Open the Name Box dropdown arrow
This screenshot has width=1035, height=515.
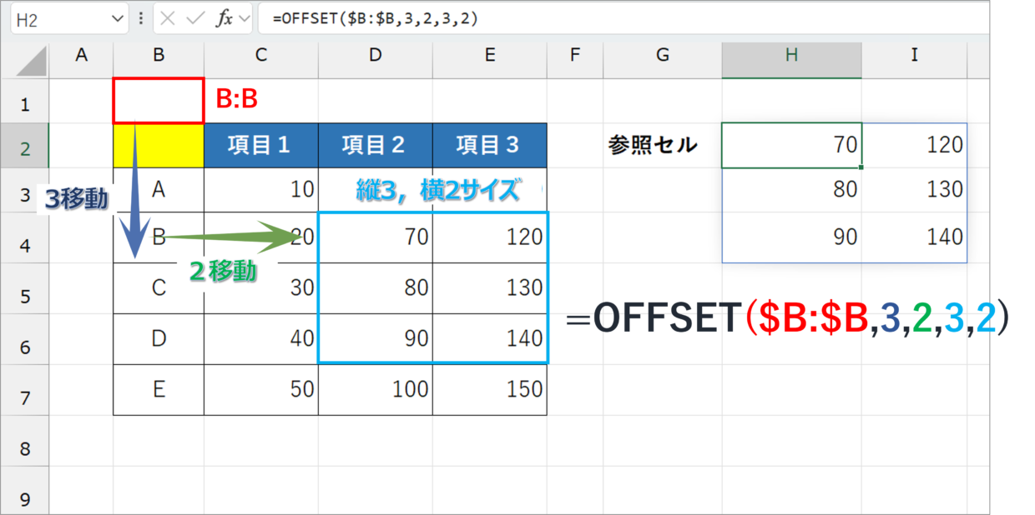116,18
